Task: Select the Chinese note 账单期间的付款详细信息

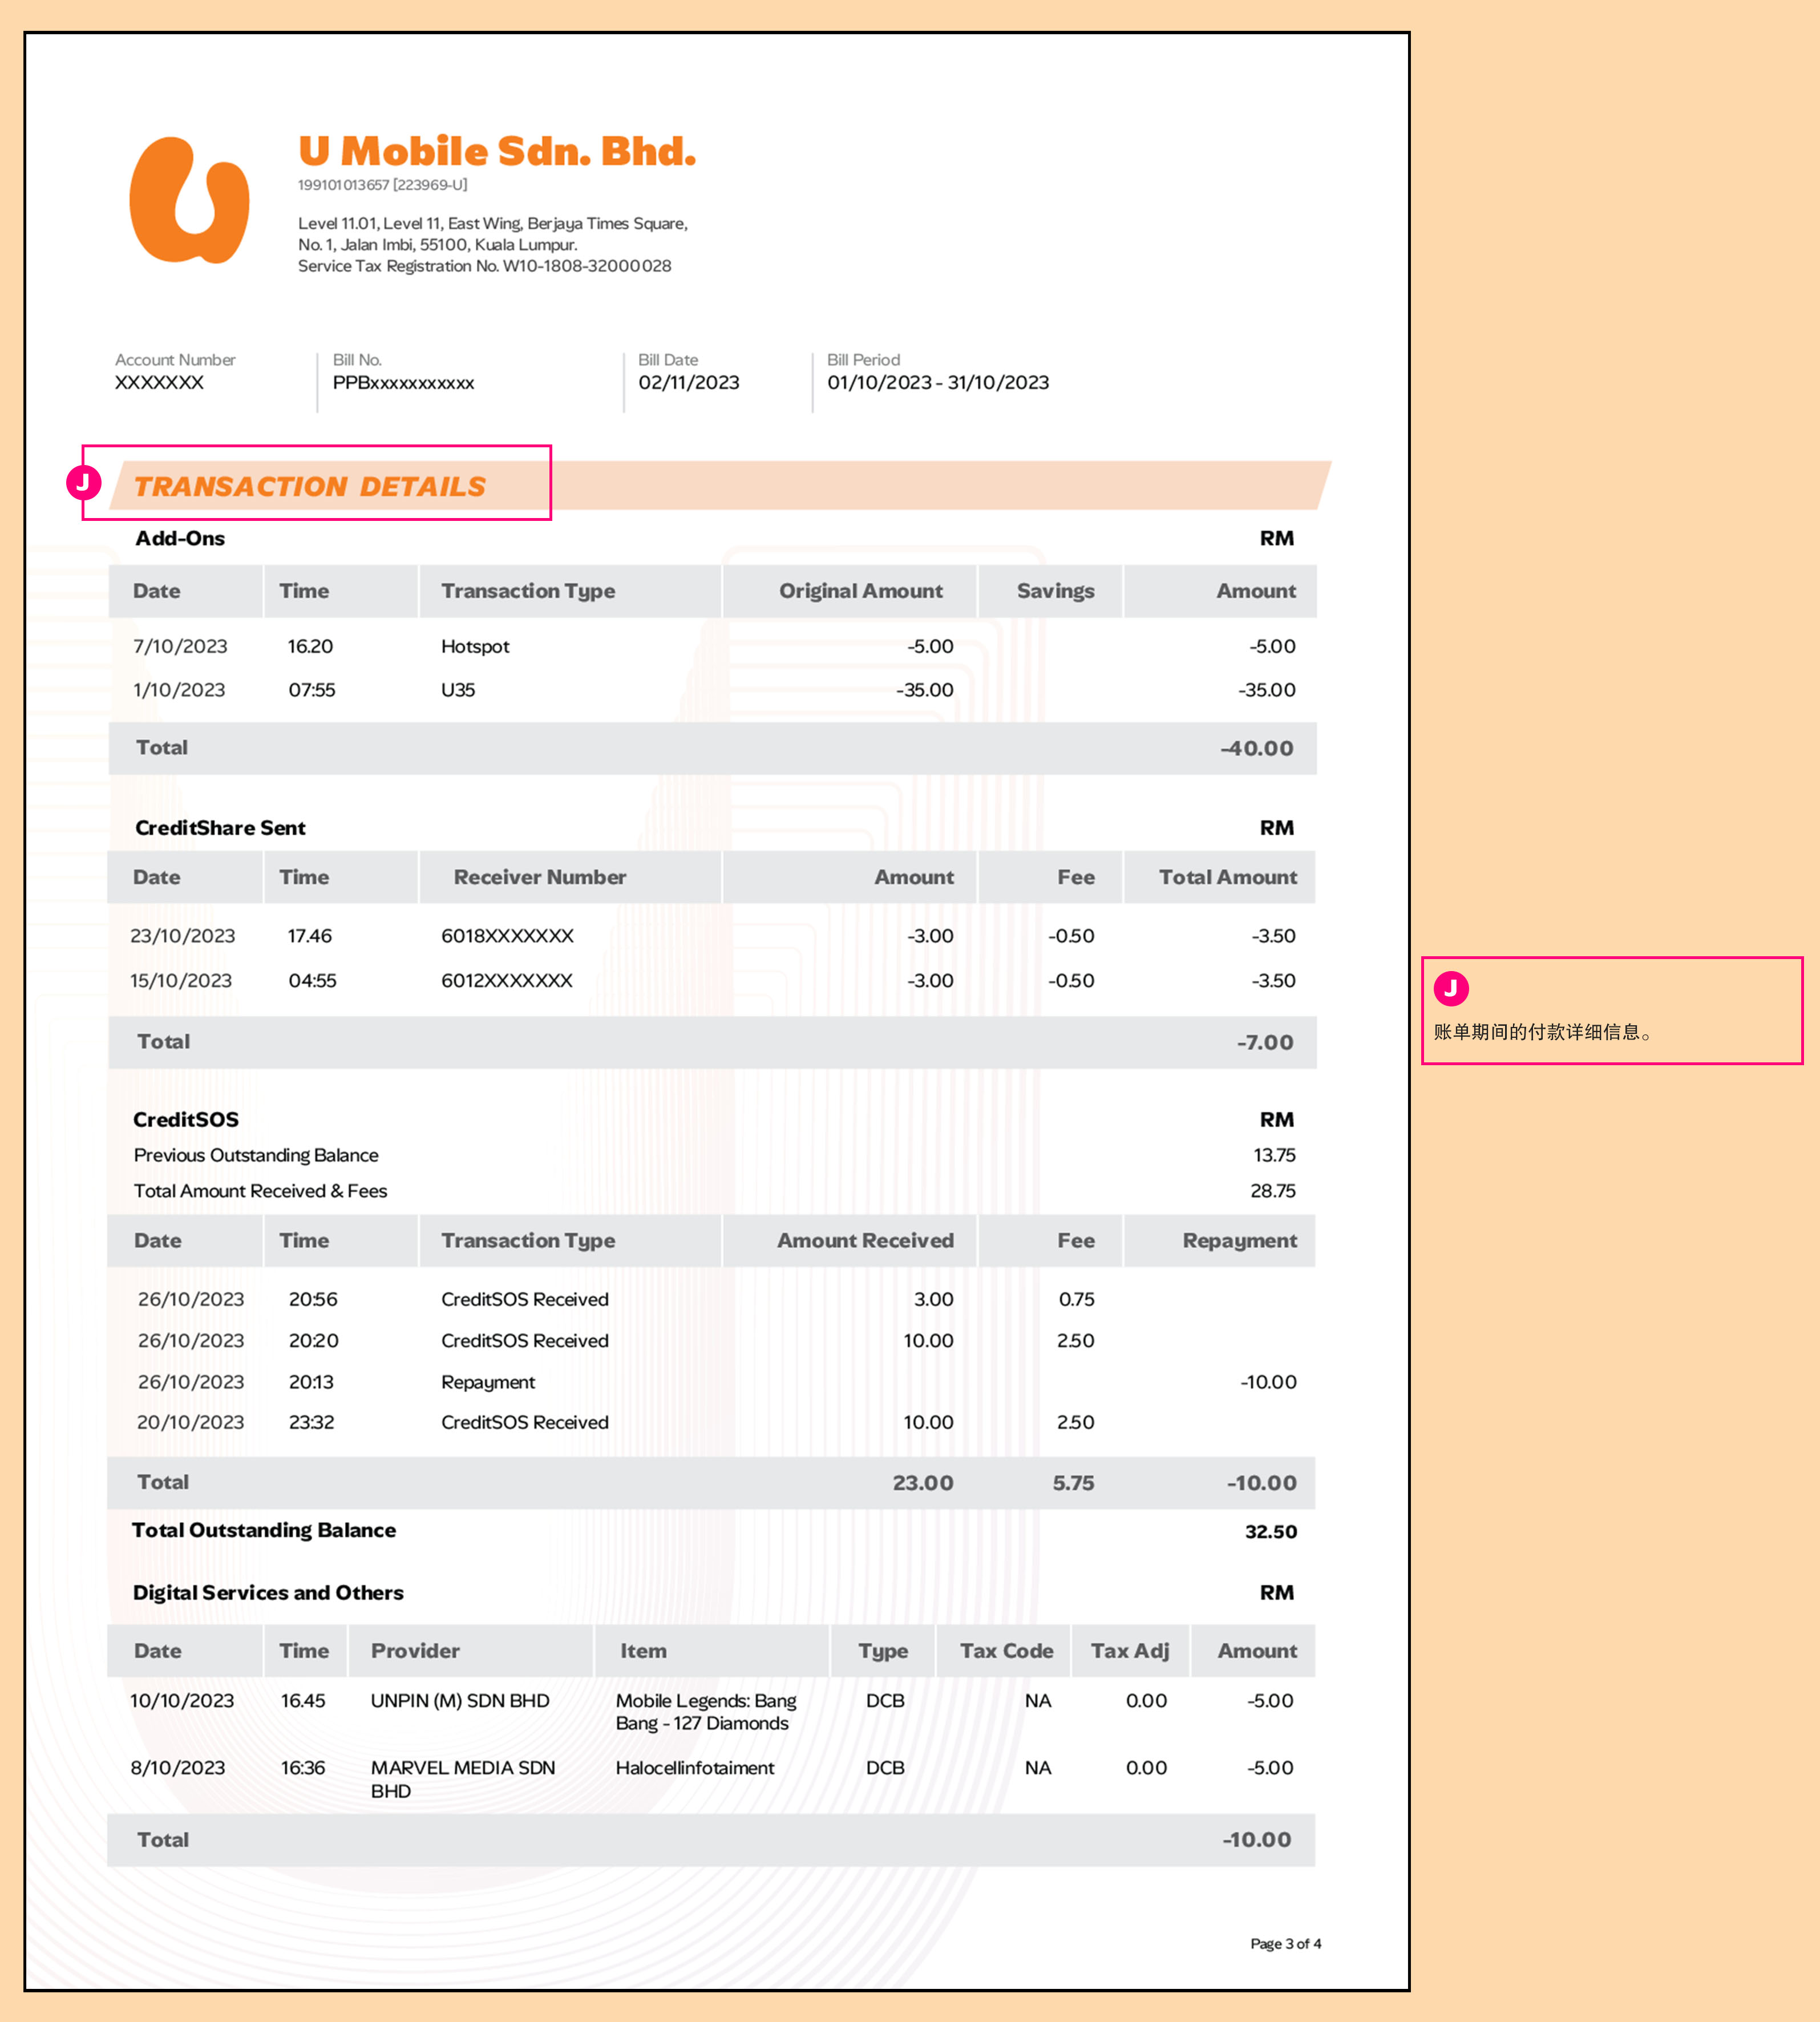Action: [x=1543, y=1032]
